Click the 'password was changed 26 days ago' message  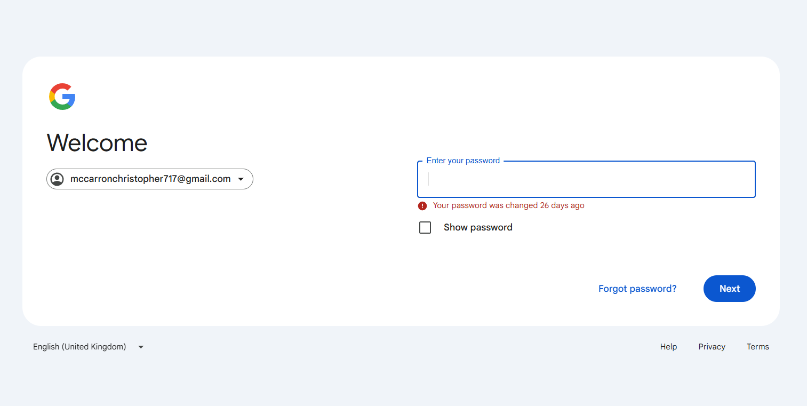click(x=508, y=205)
